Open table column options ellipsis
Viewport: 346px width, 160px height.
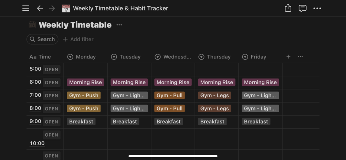point(300,57)
